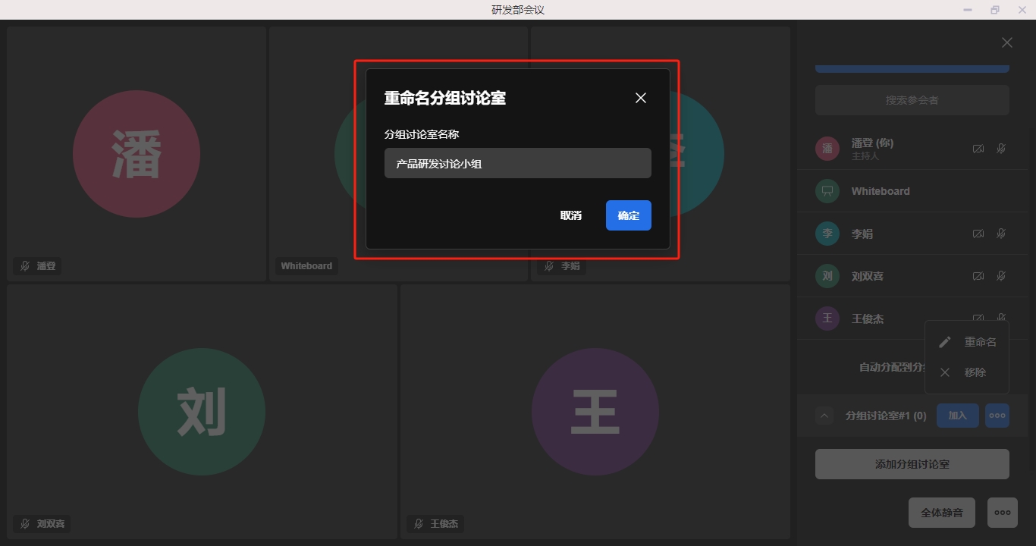Click 添加分组讨论室 to add a room
Viewport: 1036px width, 546px height.
[912, 464]
